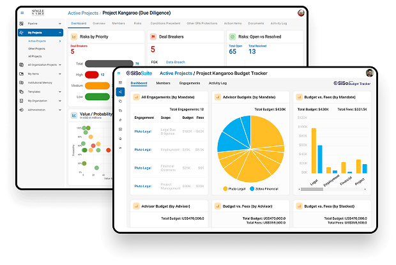
Task: Expand the My Organization section chevron
Action: (60, 101)
